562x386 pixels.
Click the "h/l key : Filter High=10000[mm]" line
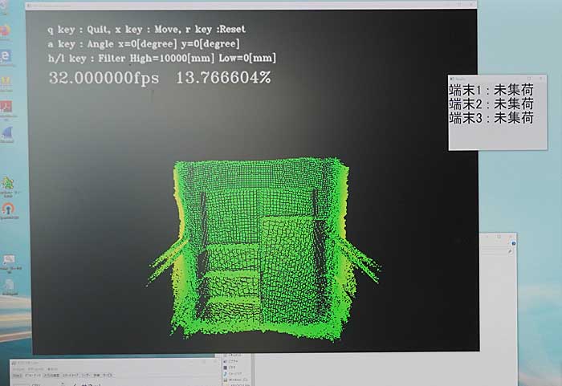pyautogui.click(x=162, y=58)
